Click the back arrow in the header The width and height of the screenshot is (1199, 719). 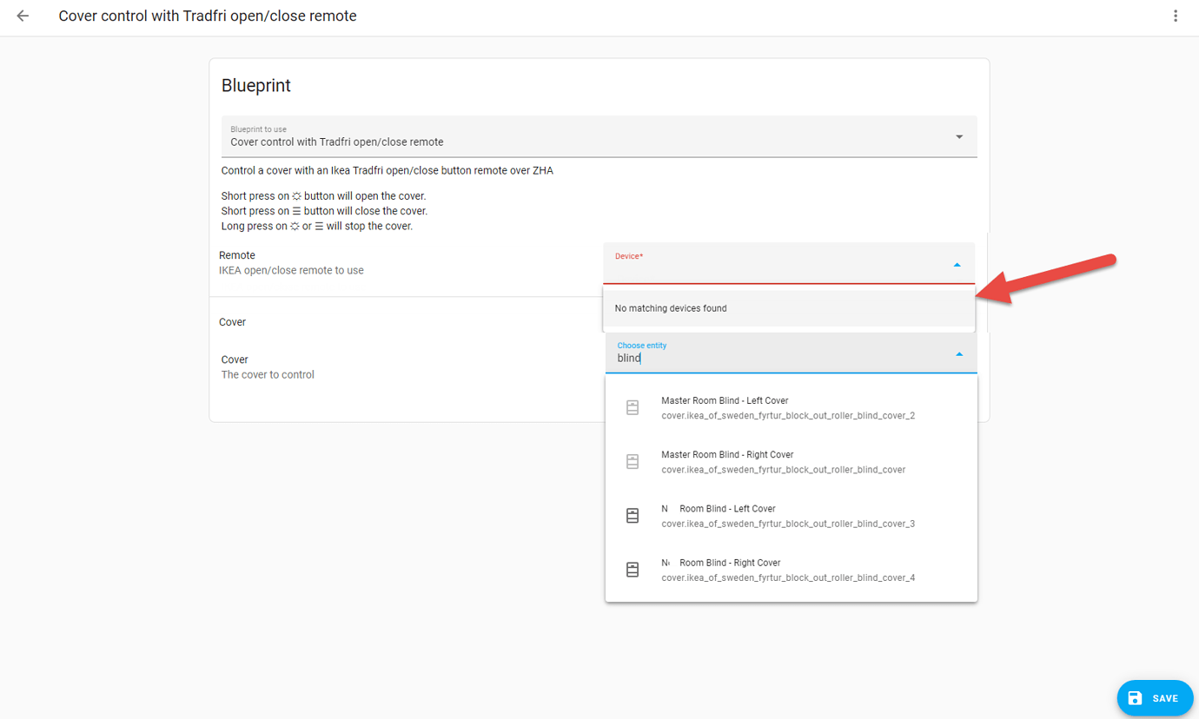coord(23,16)
